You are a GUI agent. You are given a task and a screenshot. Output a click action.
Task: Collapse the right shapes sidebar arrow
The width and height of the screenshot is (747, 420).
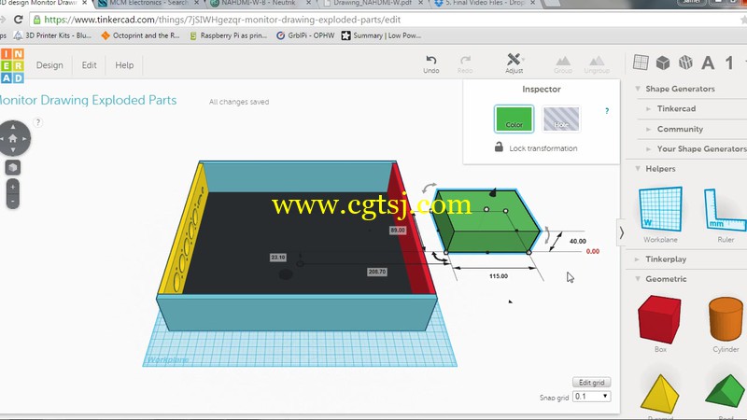tap(621, 232)
